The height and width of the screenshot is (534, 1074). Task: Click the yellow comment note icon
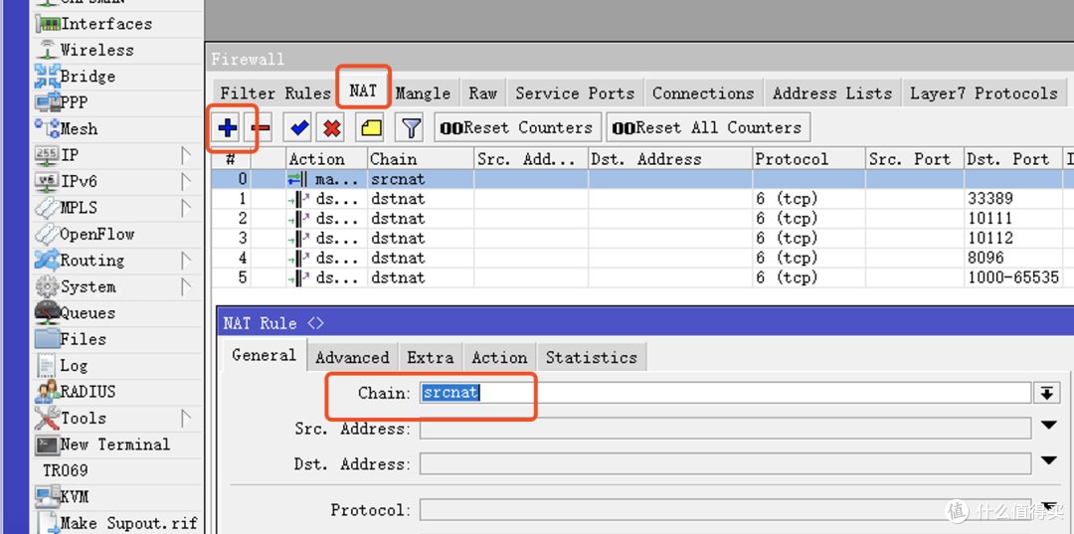[371, 127]
